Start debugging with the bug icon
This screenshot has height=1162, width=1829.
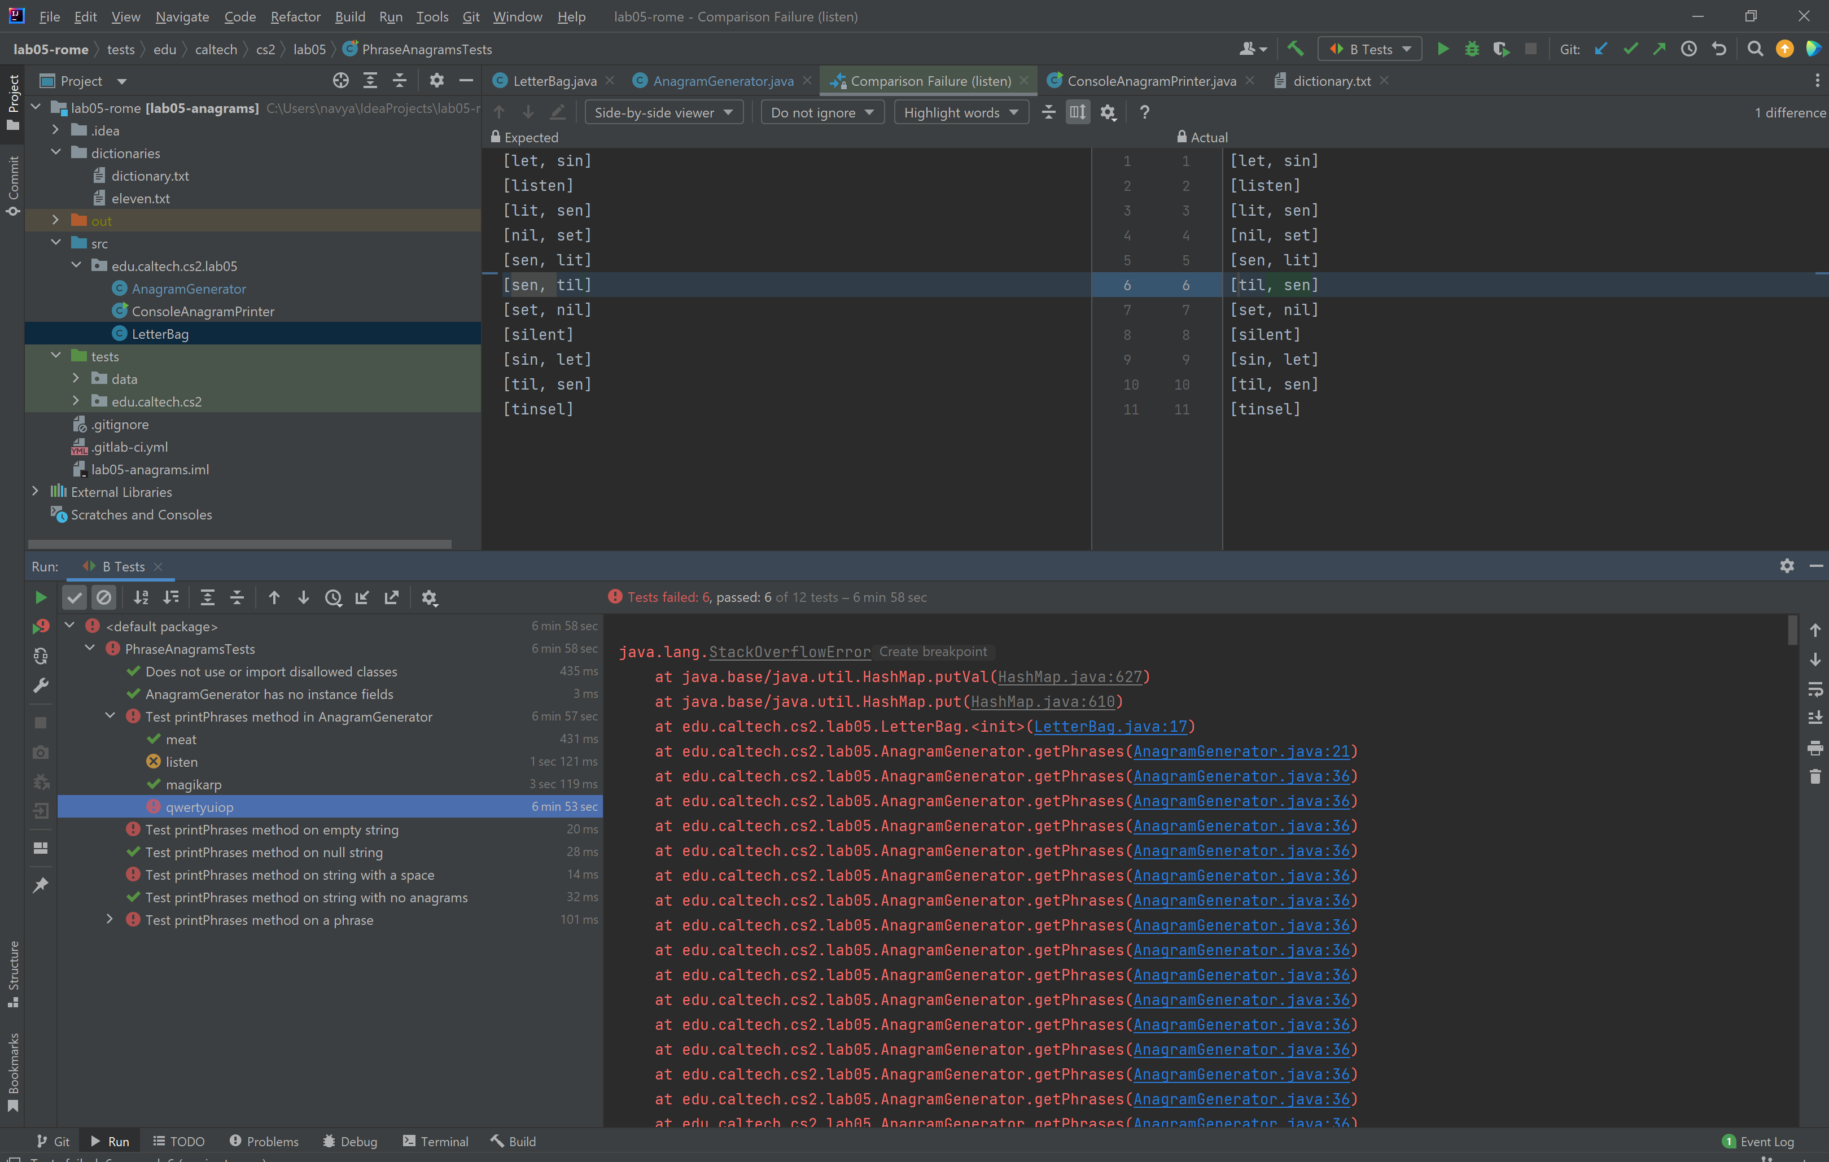click(x=1471, y=49)
